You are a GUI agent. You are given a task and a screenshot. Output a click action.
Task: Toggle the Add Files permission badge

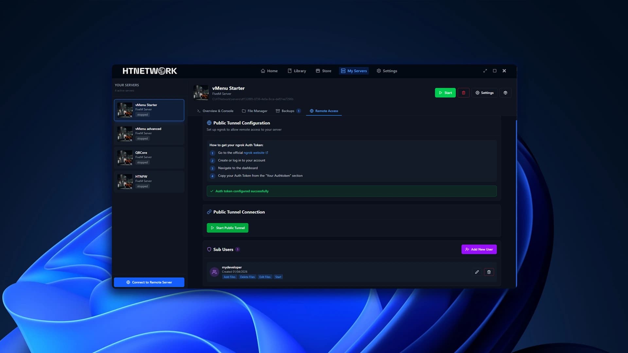(230, 277)
